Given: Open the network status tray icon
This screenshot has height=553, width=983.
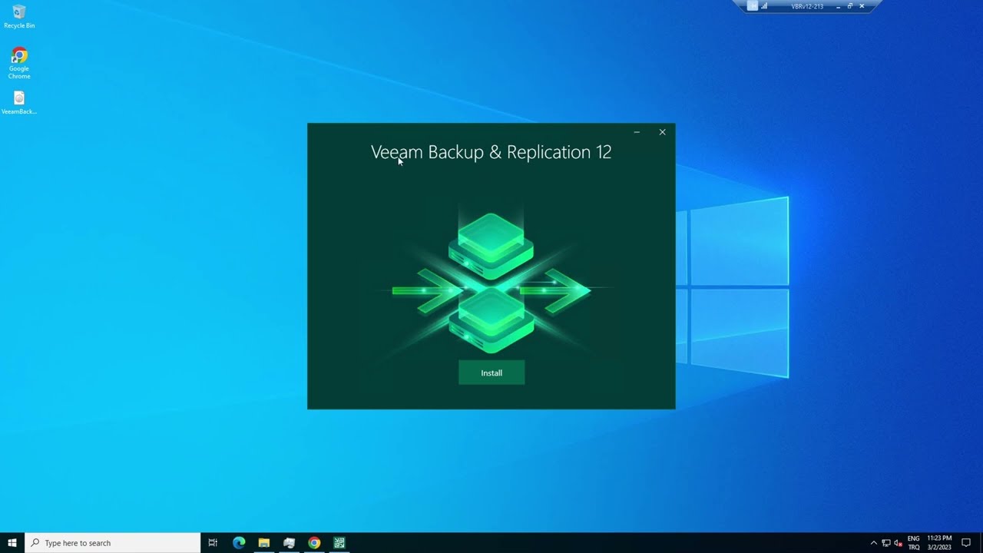Looking at the screenshot, I should tap(885, 543).
